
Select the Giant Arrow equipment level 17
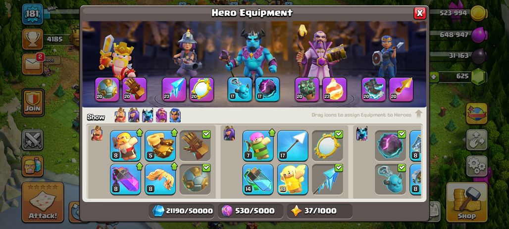click(x=293, y=145)
